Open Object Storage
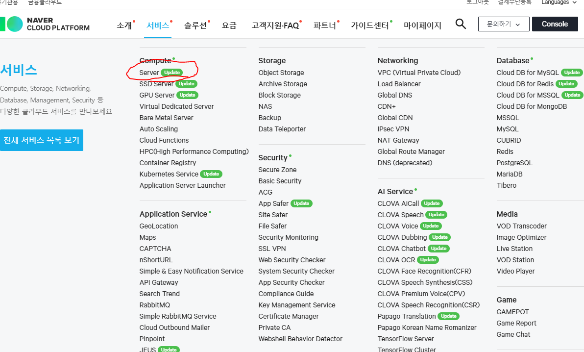 click(x=281, y=73)
